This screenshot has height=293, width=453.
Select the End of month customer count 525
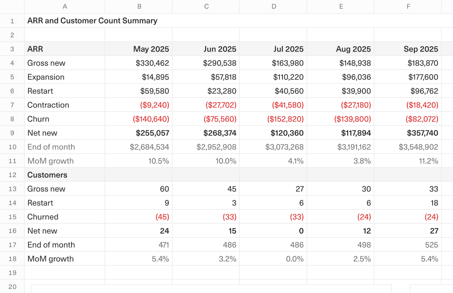coord(408,245)
